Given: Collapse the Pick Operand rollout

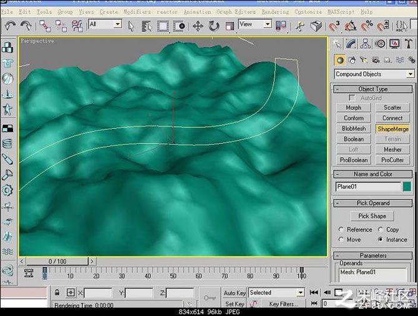Looking at the screenshot, I should pyautogui.click(x=373, y=203).
